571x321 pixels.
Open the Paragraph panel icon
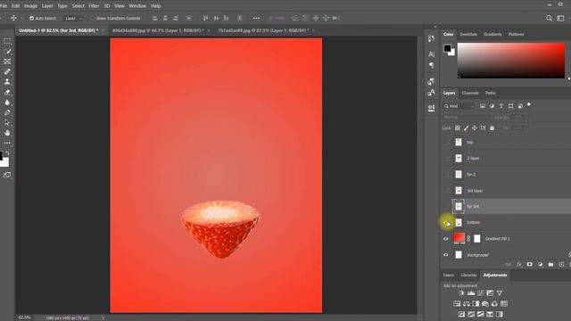(431, 65)
